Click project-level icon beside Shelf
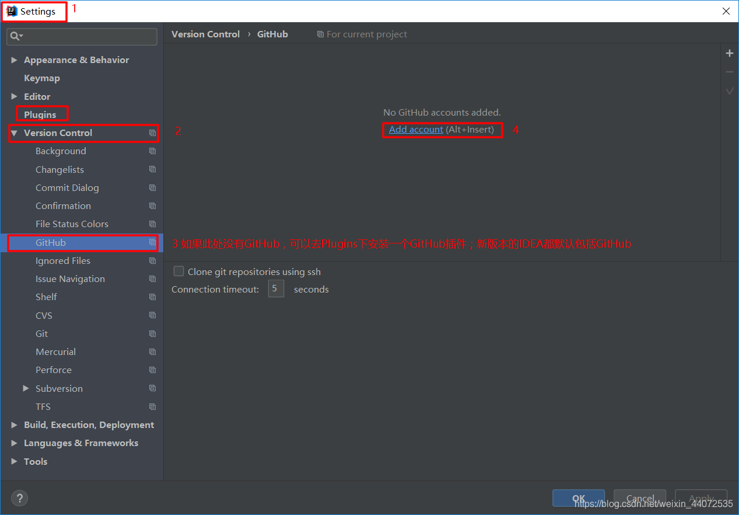Viewport: 739px width, 515px height. [x=152, y=297]
